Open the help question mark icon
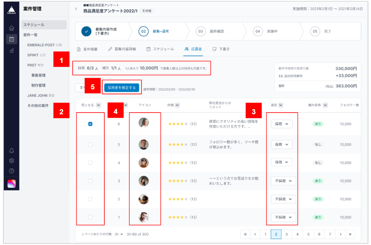Viewport: 371px width, 245px height. (11, 171)
